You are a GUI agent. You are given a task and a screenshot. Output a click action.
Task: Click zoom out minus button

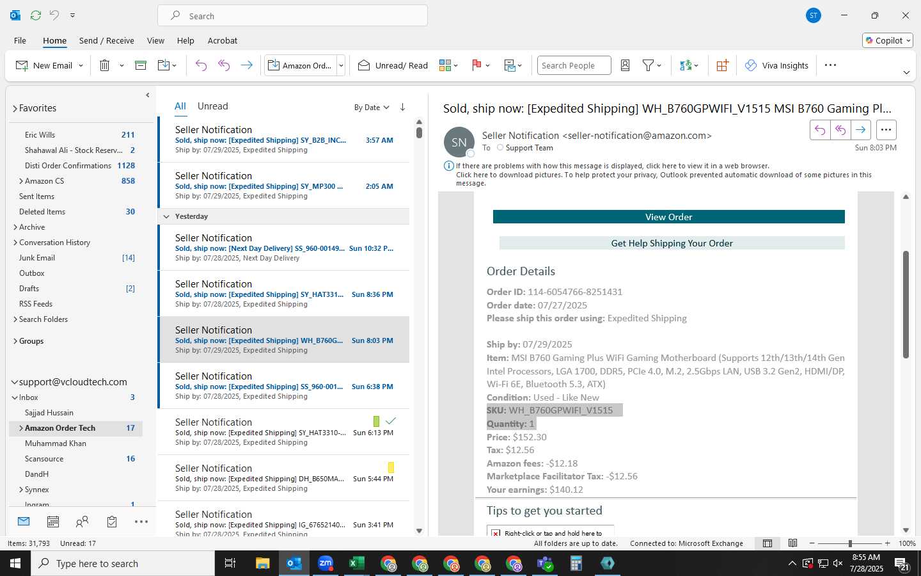[x=812, y=543]
